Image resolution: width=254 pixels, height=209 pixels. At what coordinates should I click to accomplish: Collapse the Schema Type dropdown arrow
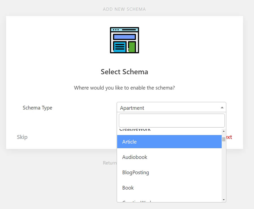[222, 108]
